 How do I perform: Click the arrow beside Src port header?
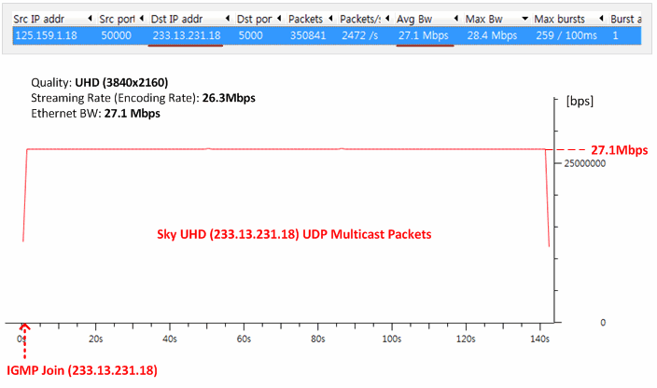(x=141, y=19)
